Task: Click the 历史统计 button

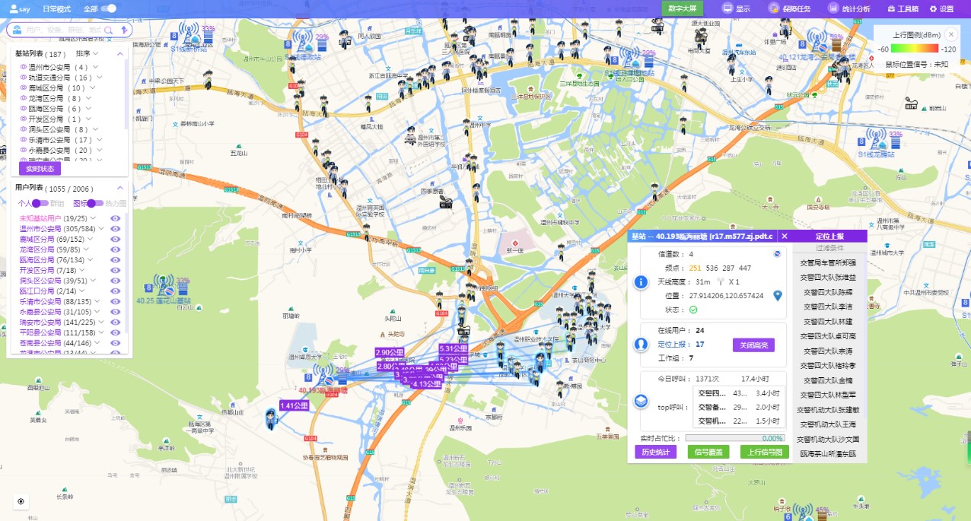Action: [x=655, y=452]
